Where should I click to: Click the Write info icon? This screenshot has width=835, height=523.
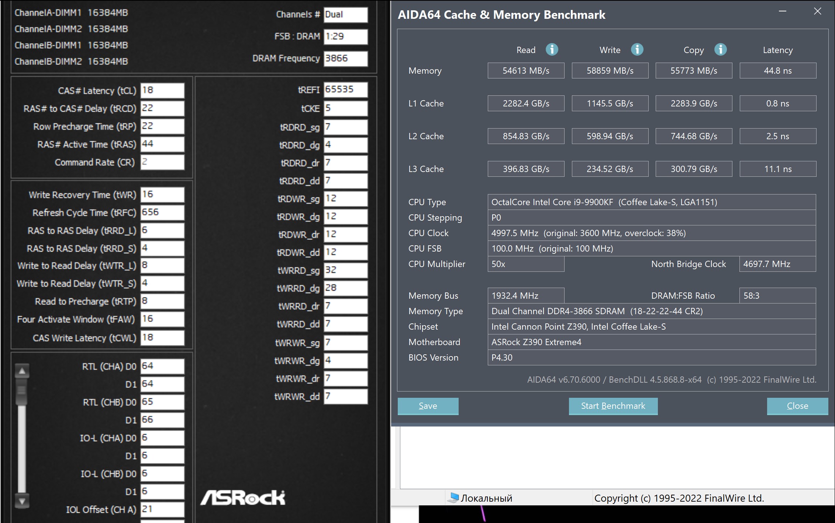tap(637, 49)
